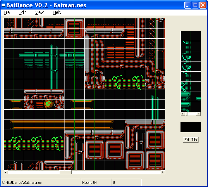The image size is (208, 187).
Task: Maximize the BatDance window
Action: click(195, 5)
